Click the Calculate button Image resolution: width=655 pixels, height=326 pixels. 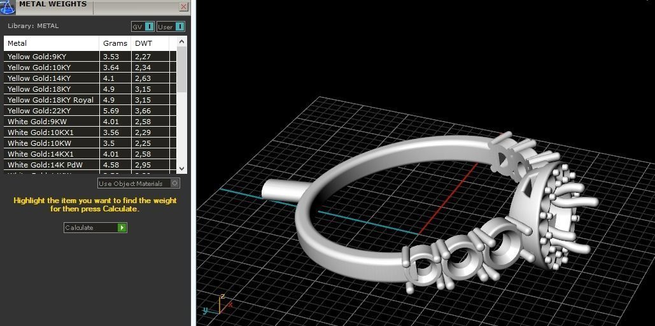95,228
